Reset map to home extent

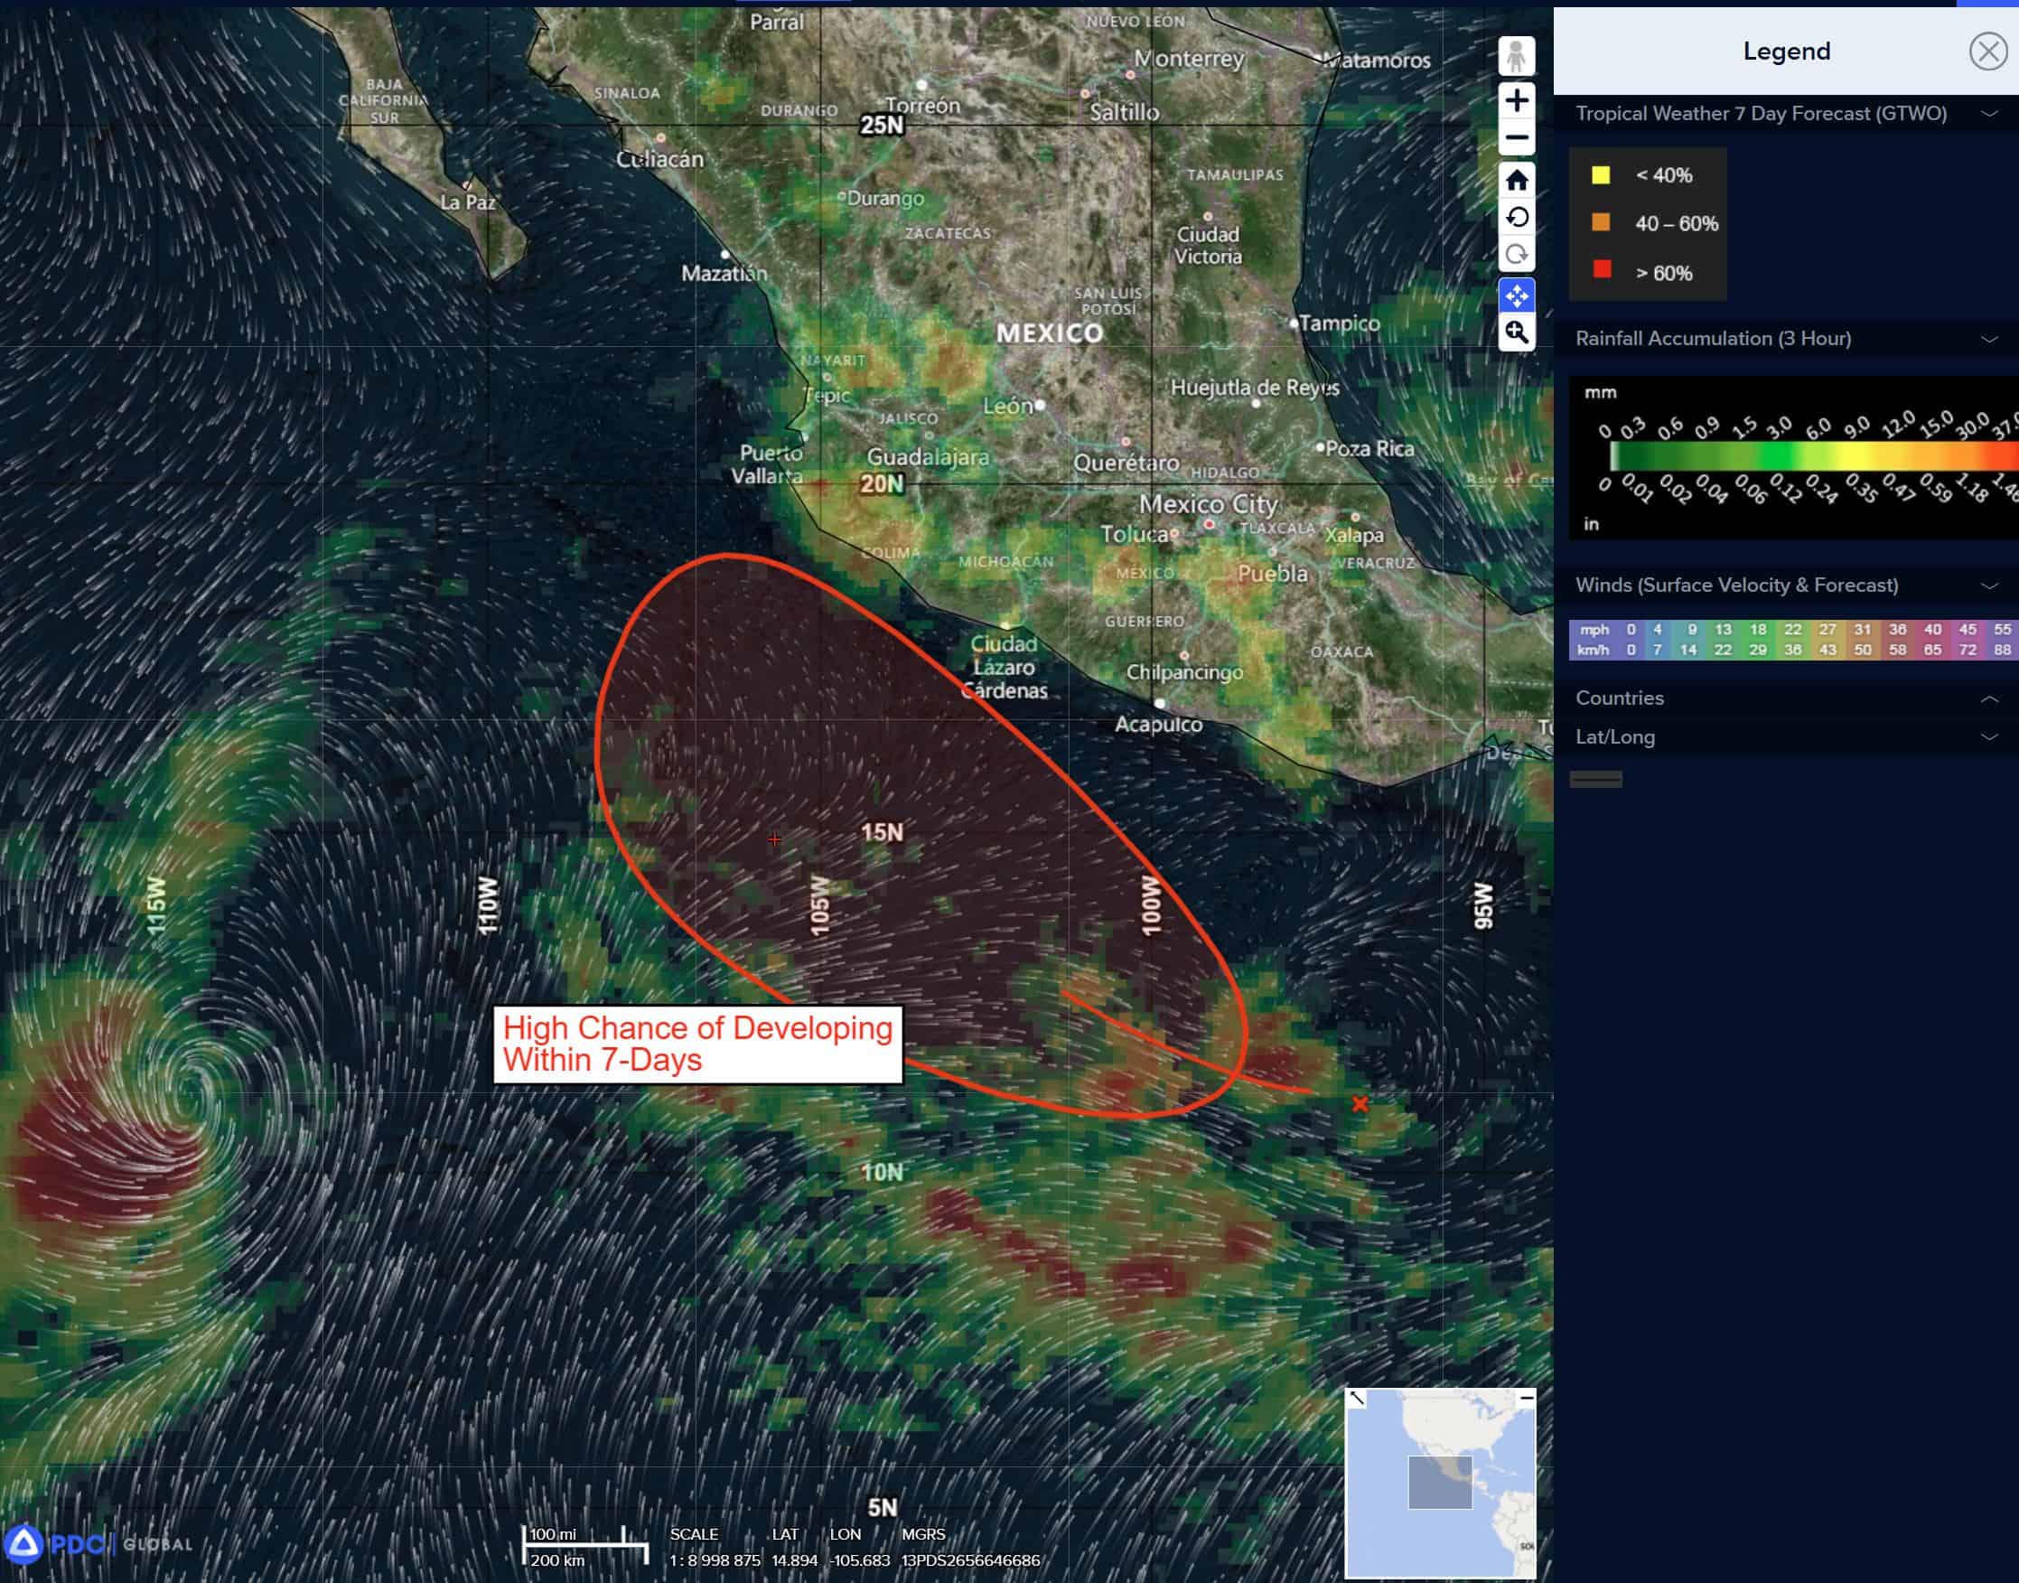click(1516, 180)
